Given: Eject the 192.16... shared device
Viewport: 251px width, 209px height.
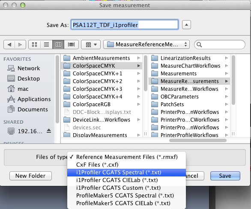Looking at the screenshot, I should 49,131.
